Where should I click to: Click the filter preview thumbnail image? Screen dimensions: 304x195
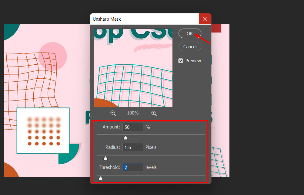tap(133, 68)
